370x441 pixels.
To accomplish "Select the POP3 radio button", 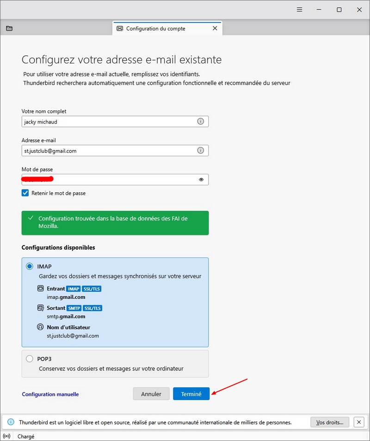I will click(30, 358).
